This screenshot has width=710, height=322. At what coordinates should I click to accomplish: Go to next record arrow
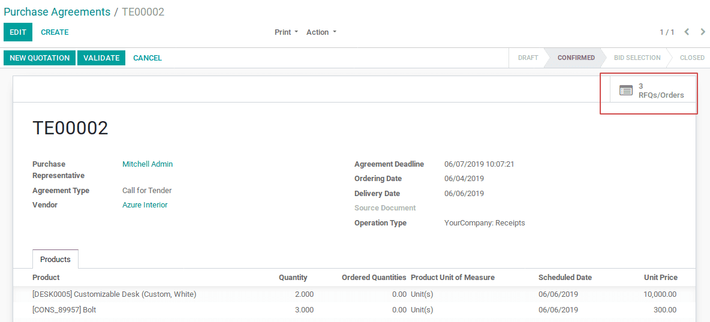click(703, 32)
